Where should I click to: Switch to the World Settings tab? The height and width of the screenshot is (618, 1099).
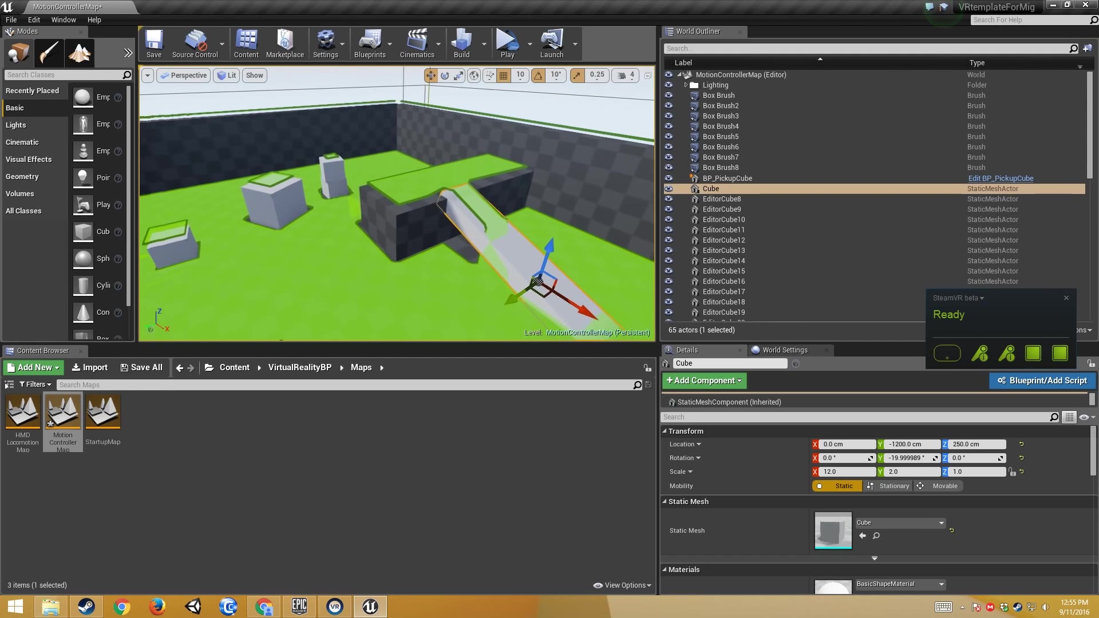coord(786,350)
